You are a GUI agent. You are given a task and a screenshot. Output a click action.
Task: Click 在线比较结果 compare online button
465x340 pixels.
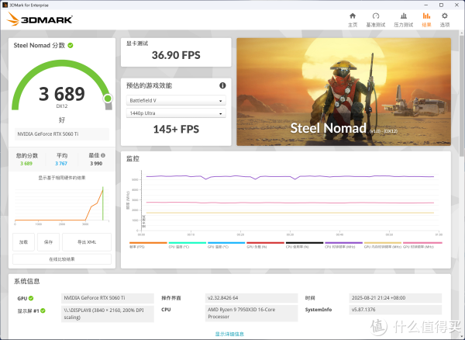61,258
